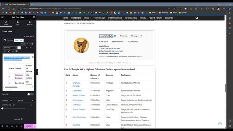The width and height of the screenshot is (233, 131).
Task: Click the Ariana Grande link in the table
Action: coord(79,110)
